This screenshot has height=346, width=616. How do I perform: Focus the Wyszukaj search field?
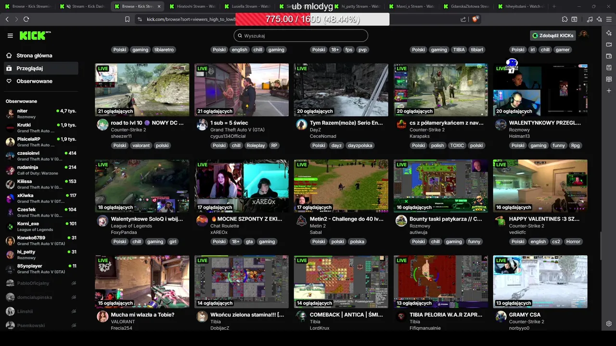(x=301, y=36)
